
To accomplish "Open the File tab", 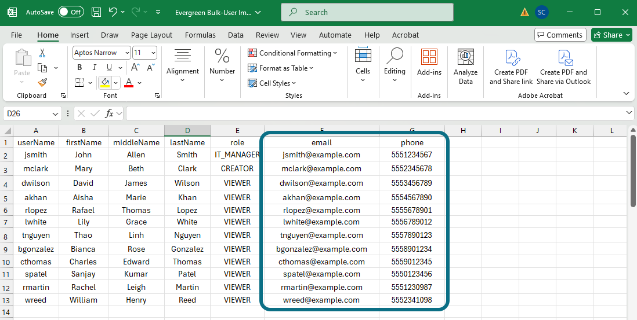I will 17,35.
